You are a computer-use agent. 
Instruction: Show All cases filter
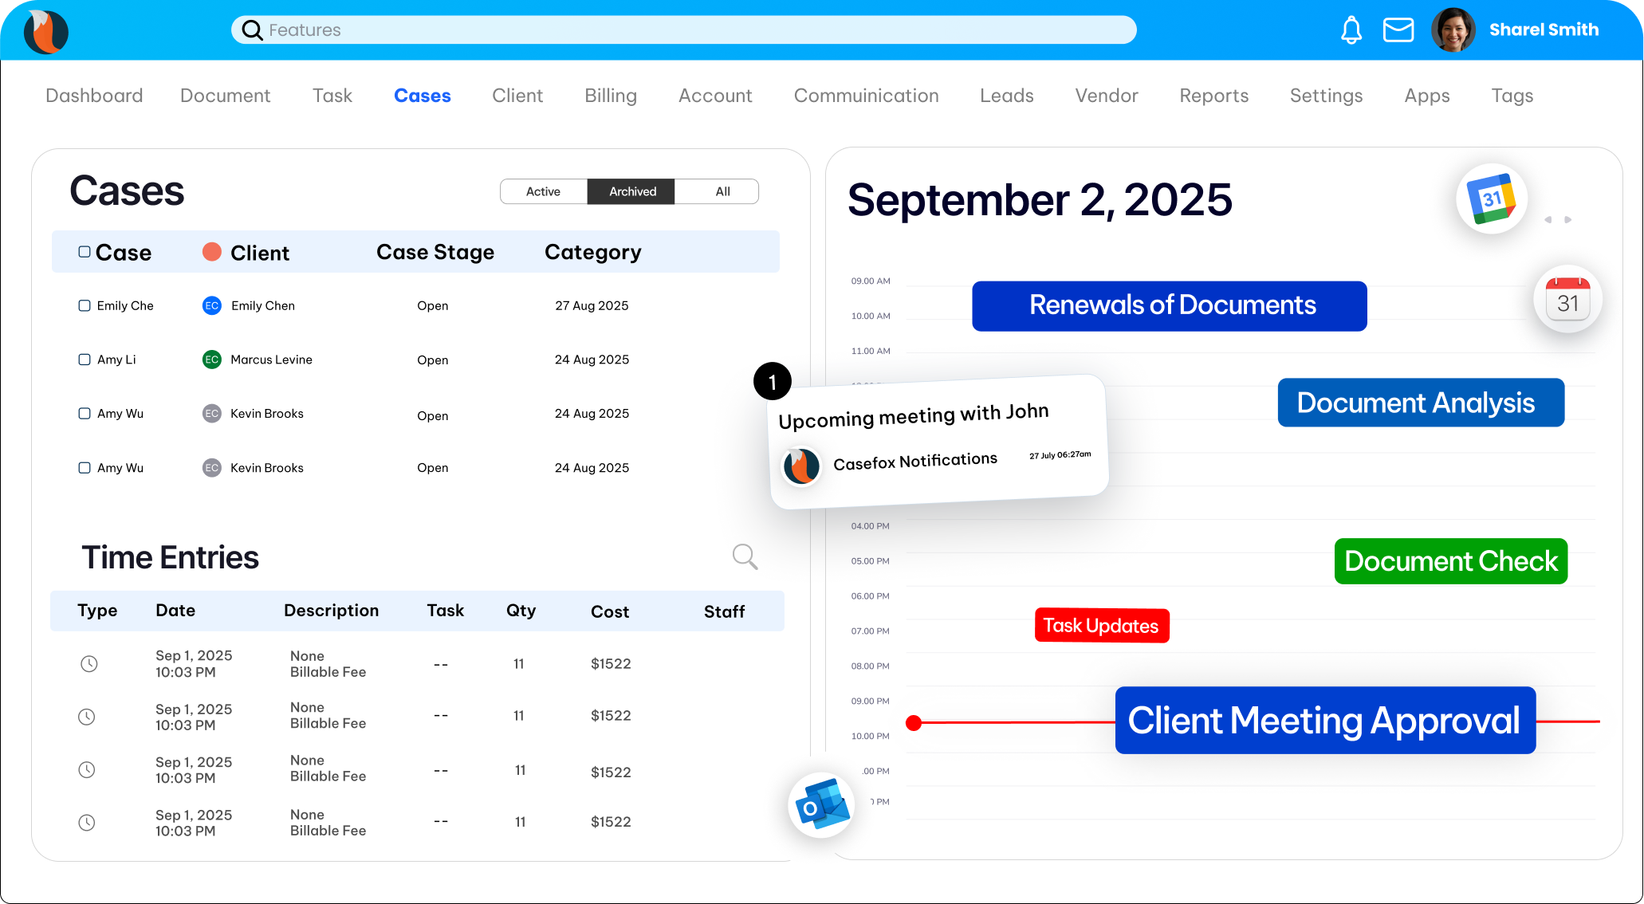[722, 191]
